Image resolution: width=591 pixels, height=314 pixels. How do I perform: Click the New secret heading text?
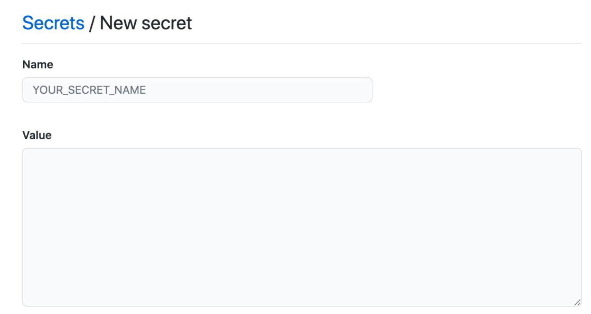click(x=146, y=23)
